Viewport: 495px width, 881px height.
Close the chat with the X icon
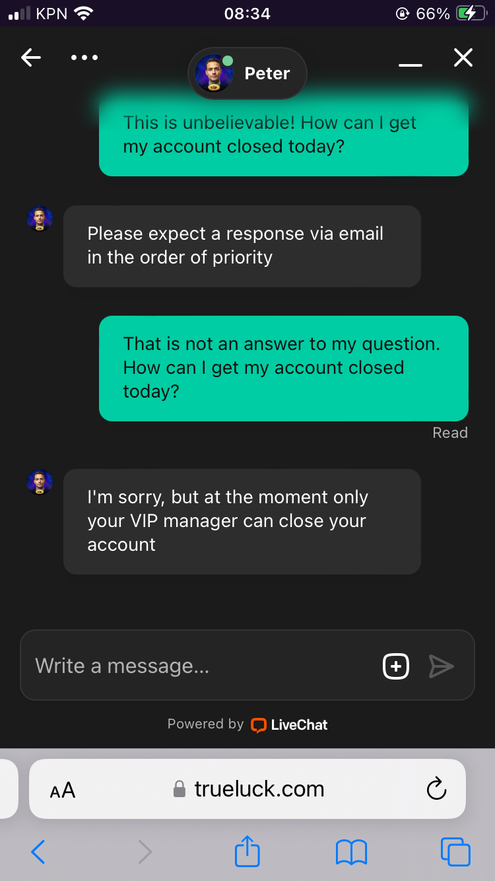pos(463,58)
